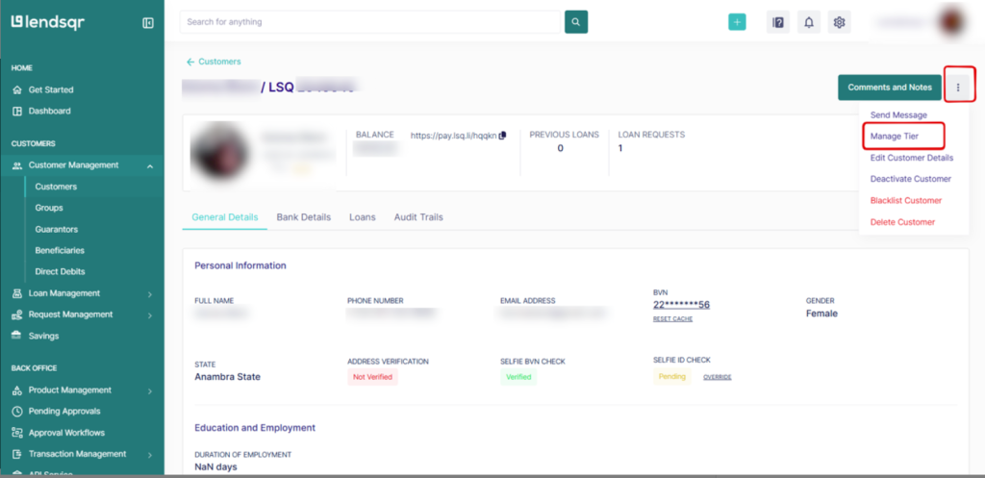This screenshot has height=478, width=985.
Task: Collapse the Customer Management section
Action: (x=150, y=165)
